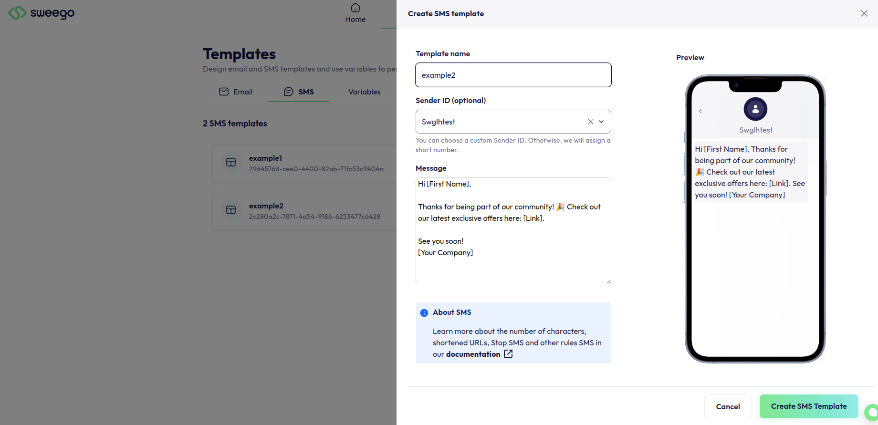This screenshot has height=425, width=878.
Task: Click the 2 SMS templates heading
Action: (x=235, y=124)
